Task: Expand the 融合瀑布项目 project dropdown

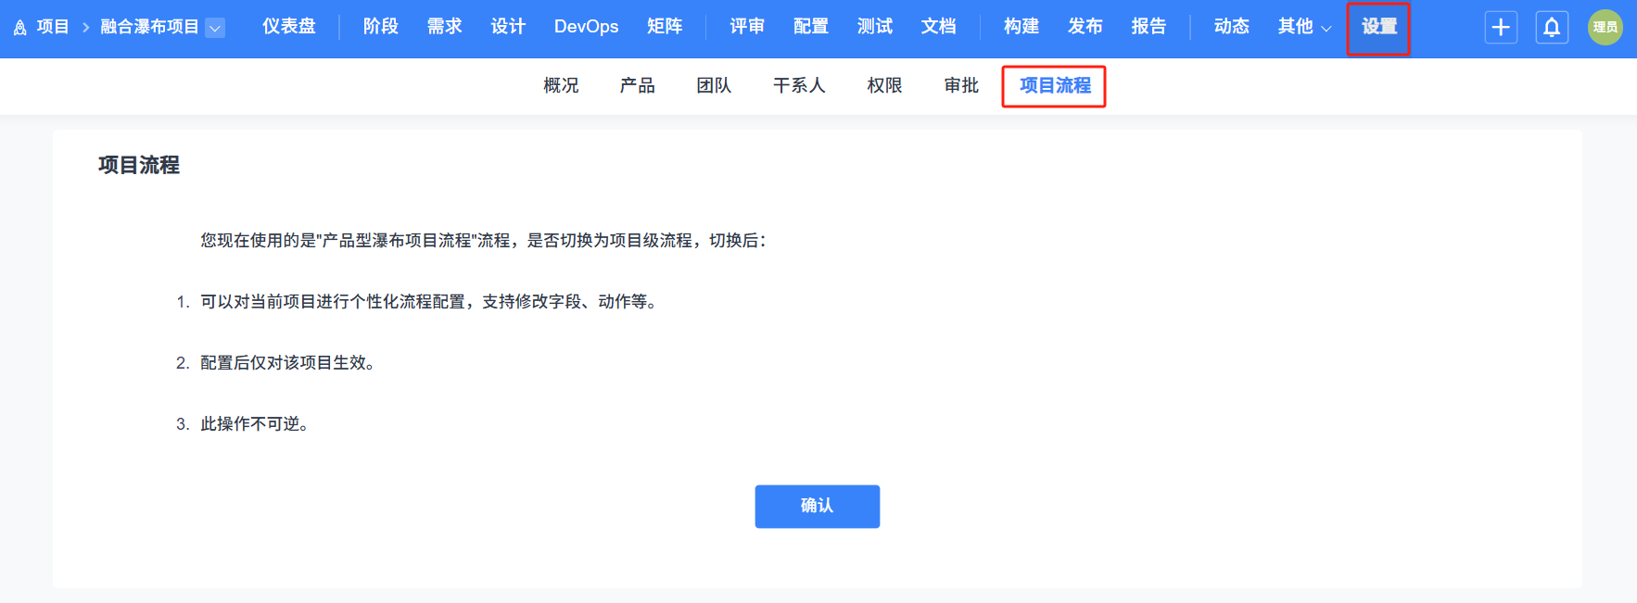Action: [215, 28]
